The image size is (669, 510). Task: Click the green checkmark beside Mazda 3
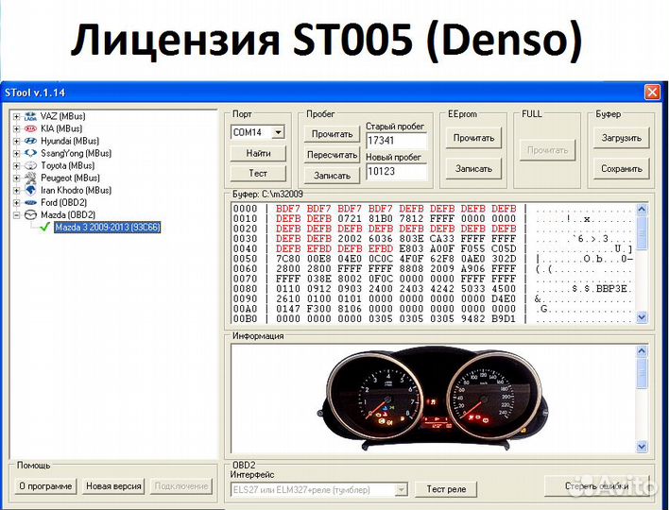point(44,228)
